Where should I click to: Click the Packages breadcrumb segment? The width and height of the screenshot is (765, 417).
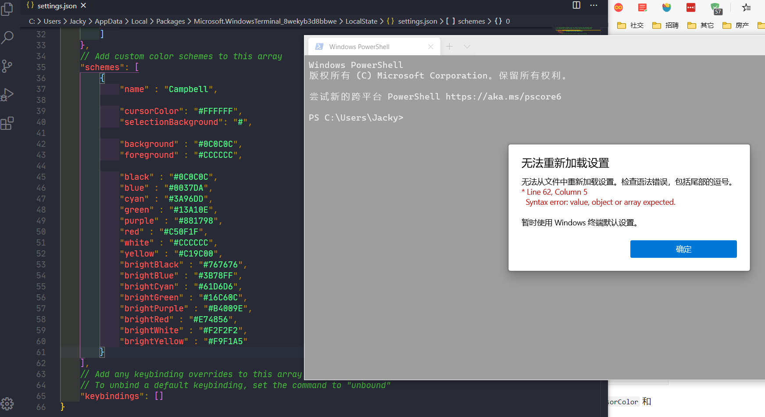171,21
